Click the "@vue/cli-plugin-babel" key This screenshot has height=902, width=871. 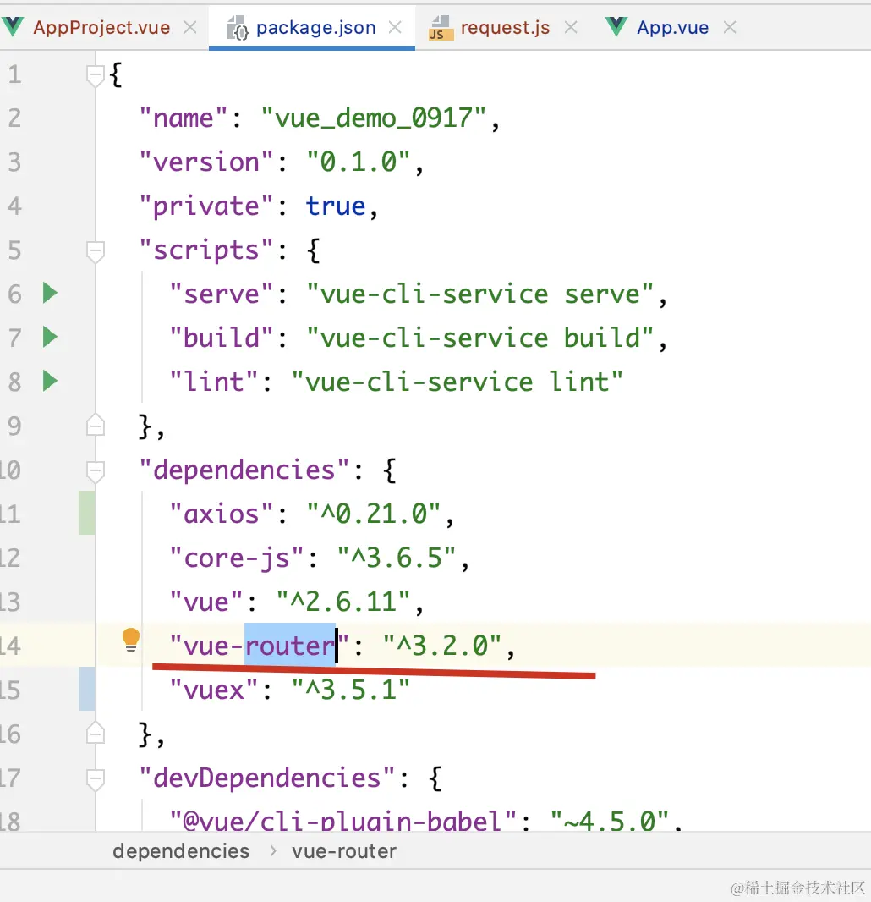(342, 820)
